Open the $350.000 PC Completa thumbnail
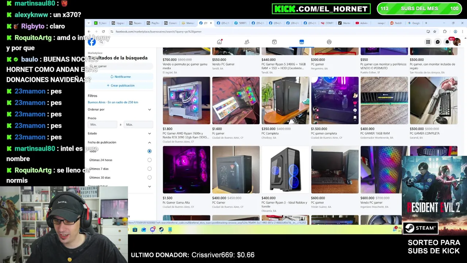 (285, 100)
